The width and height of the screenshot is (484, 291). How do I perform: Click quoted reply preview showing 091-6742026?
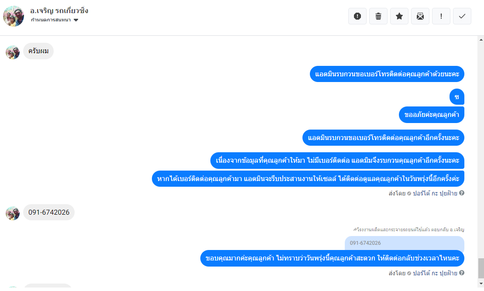(x=405, y=243)
